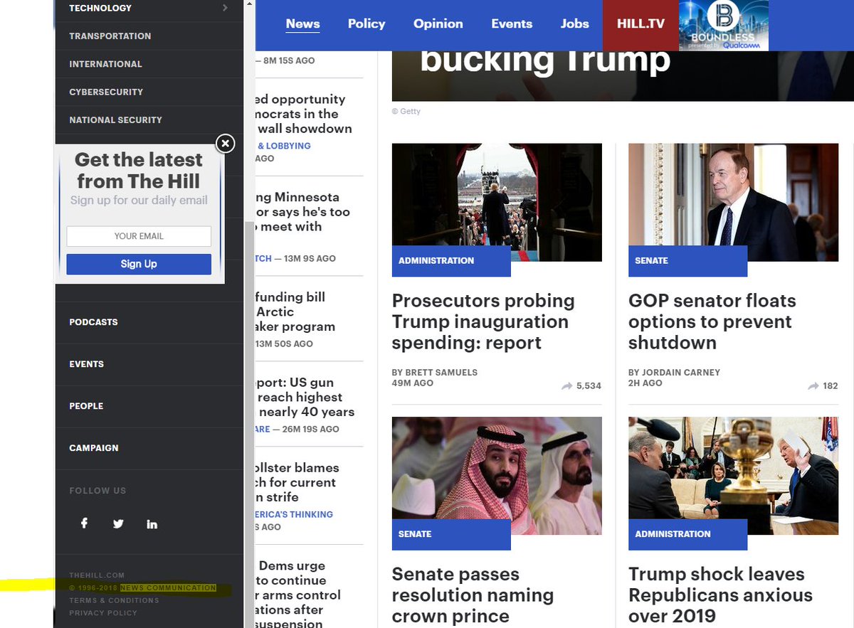Screen dimensions: 854x628
Task: Click the Boundless Qualcomm banner
Action: [724, 26]
